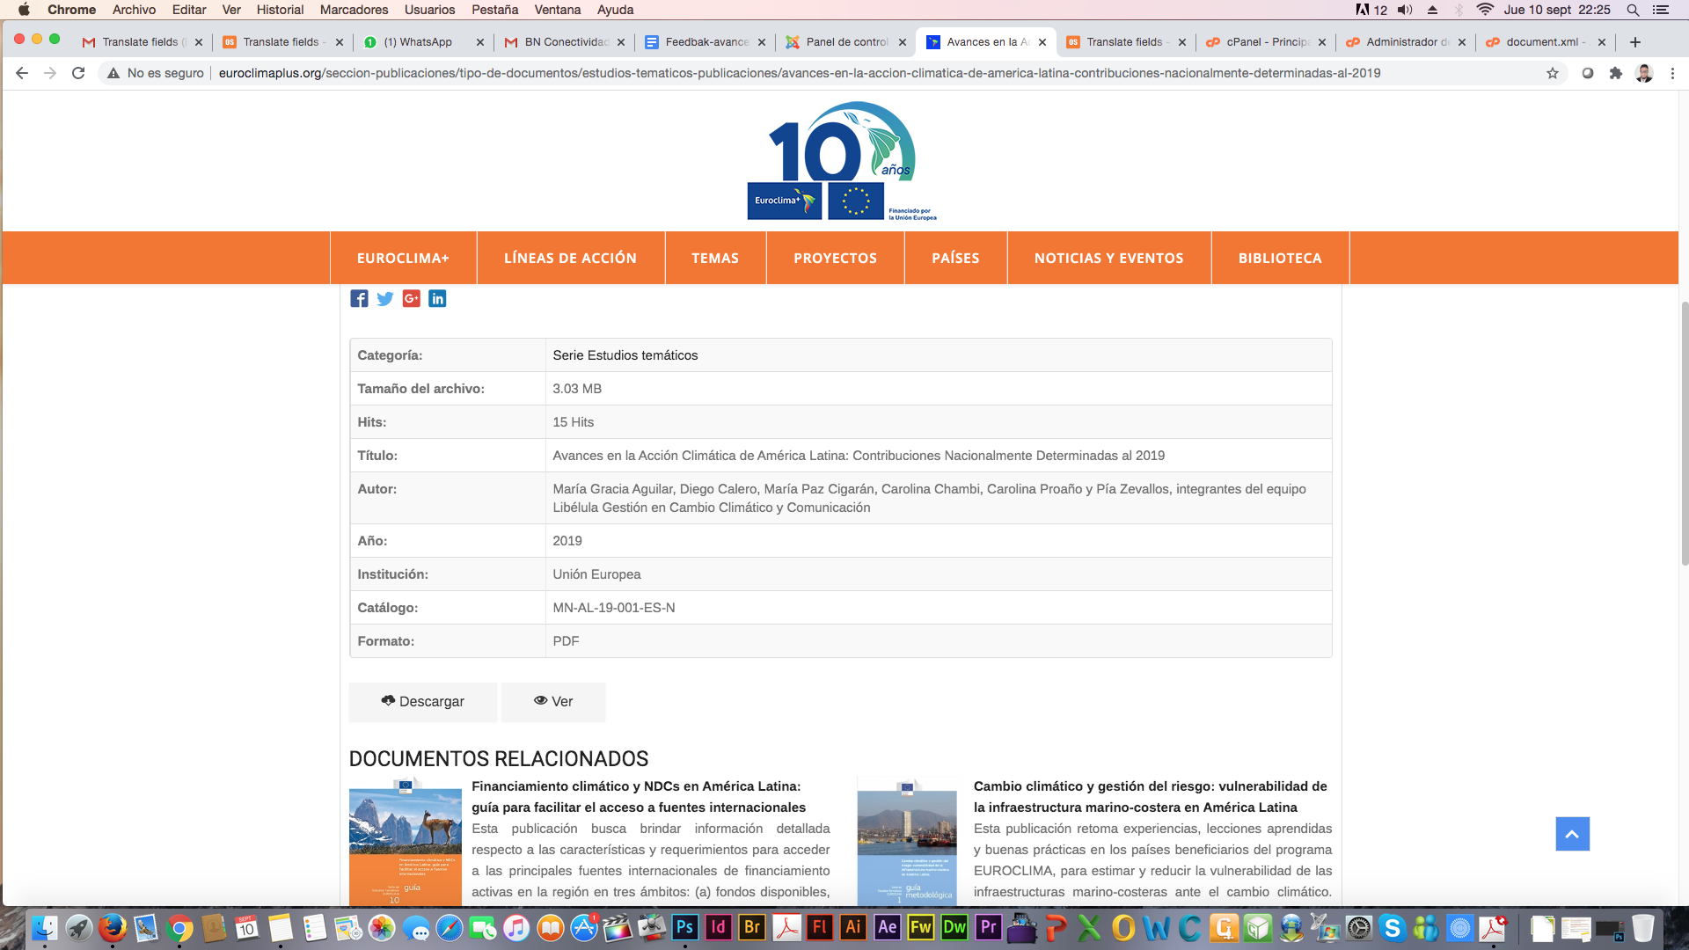Open the EUROCLIMA+ menu
This screenshot has height=950, width=1689.
(403, 258)
